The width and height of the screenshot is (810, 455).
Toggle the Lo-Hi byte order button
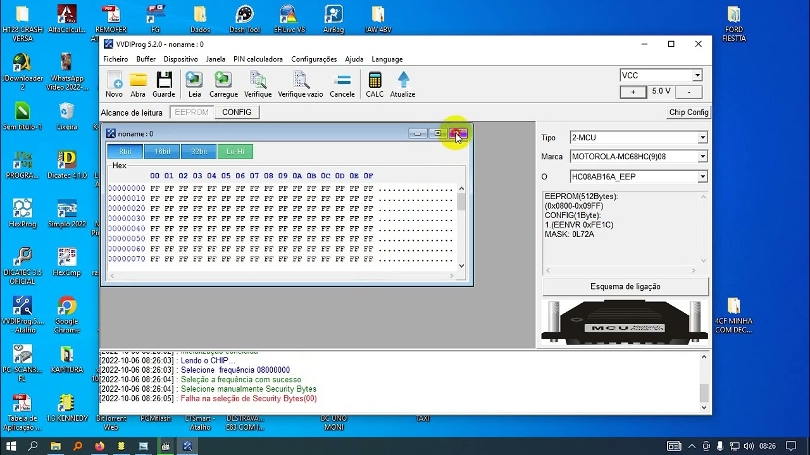pos(235,152)
